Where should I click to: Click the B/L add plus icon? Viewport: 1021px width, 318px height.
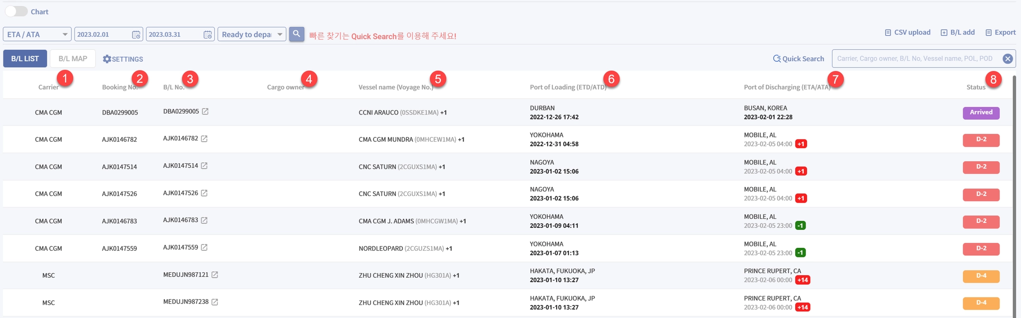944,32
